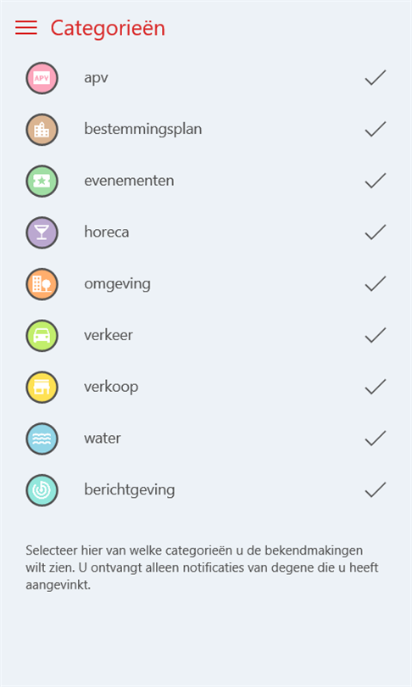Click the green verkeer car icon
This screenshot has height=687, width=412.
click(x=42, y=336)
